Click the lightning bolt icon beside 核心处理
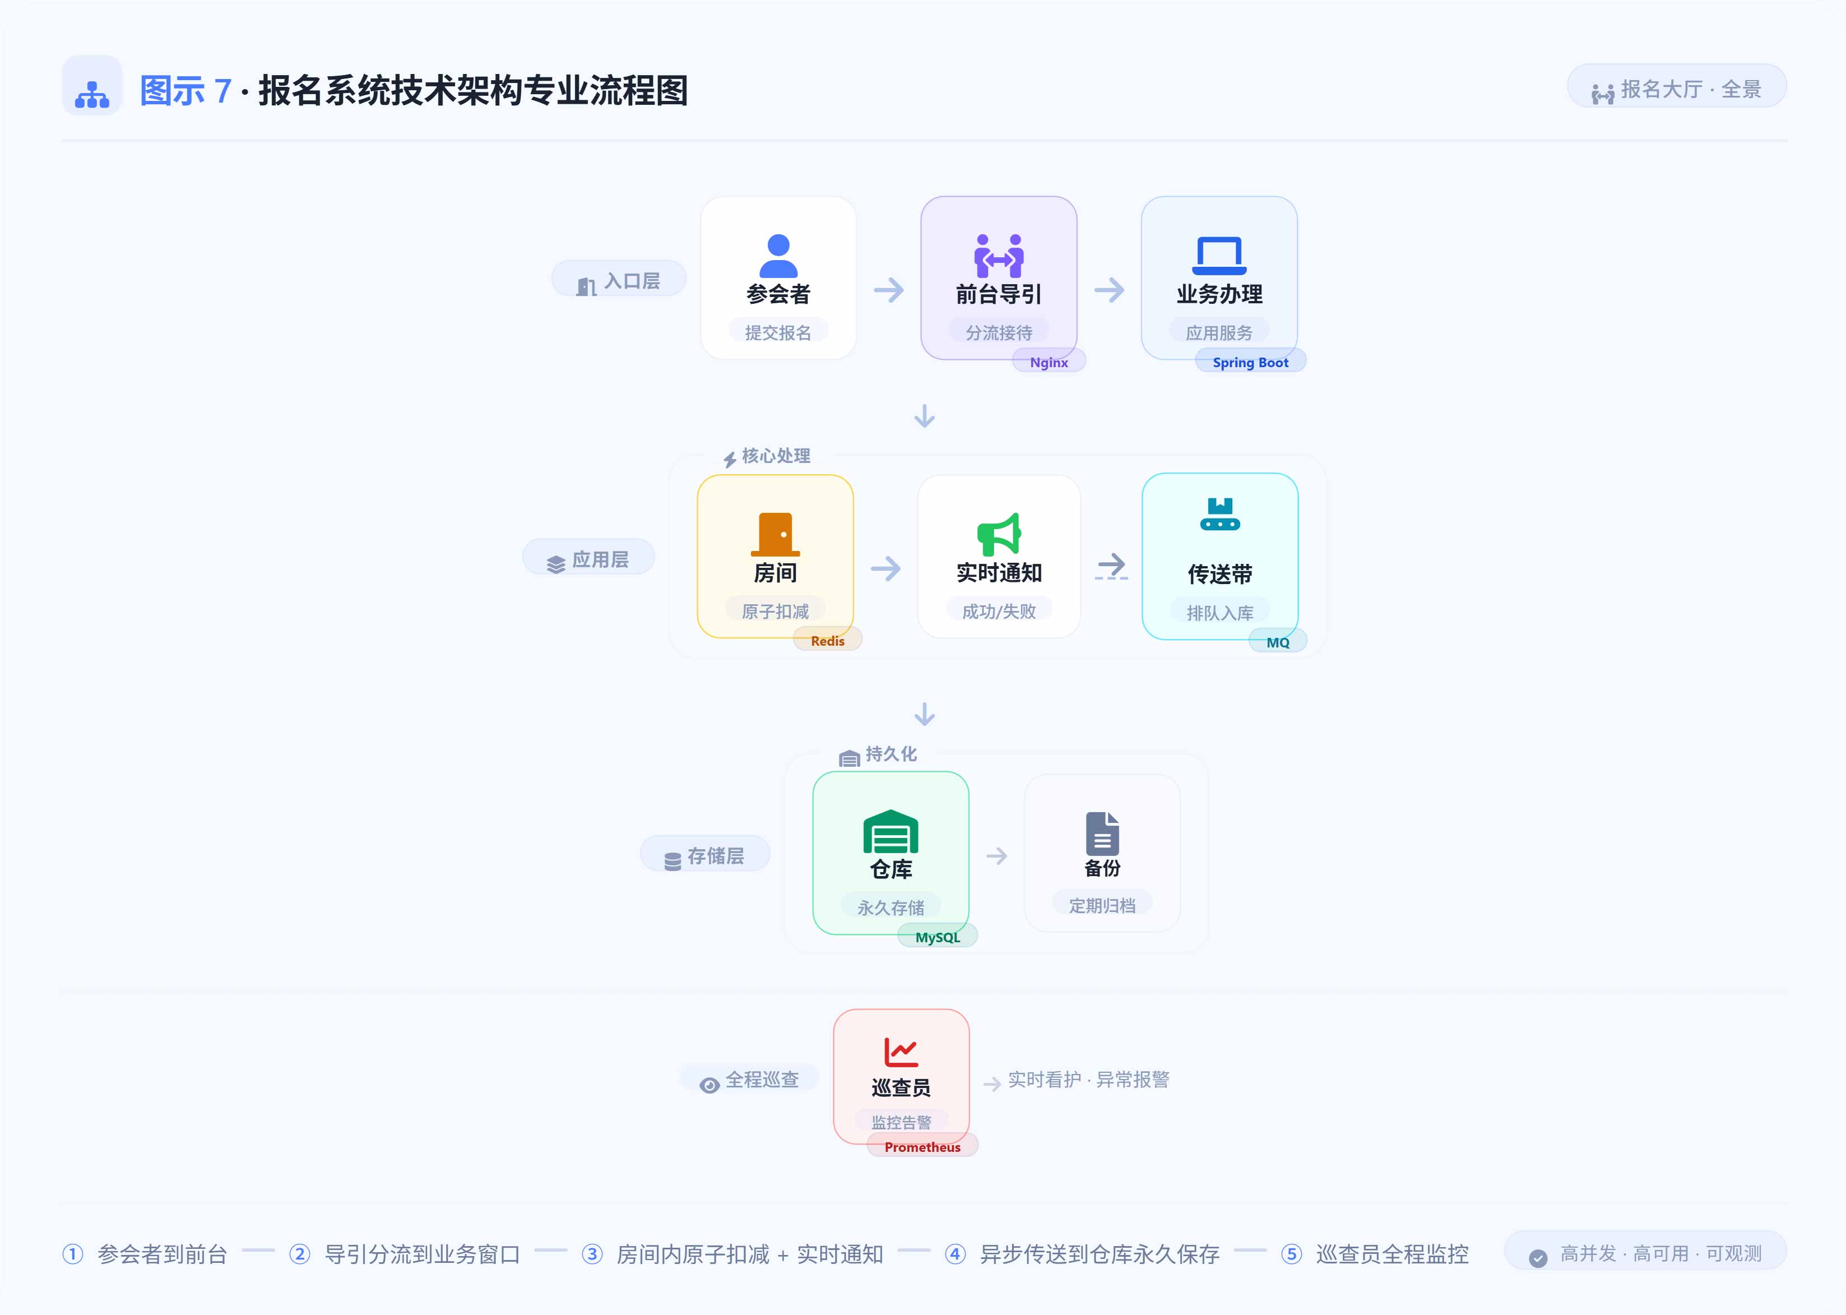 point(730,459)
